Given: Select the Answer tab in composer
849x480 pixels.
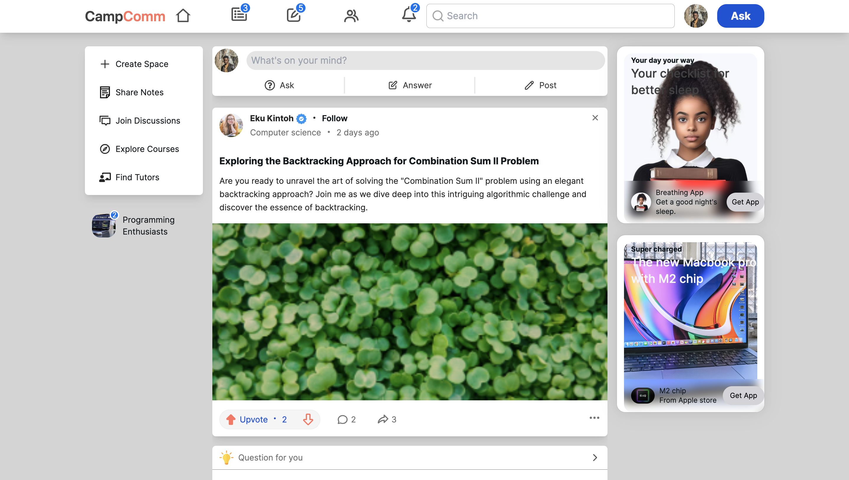Looking at the screenshot, I should tap(410, 85).
